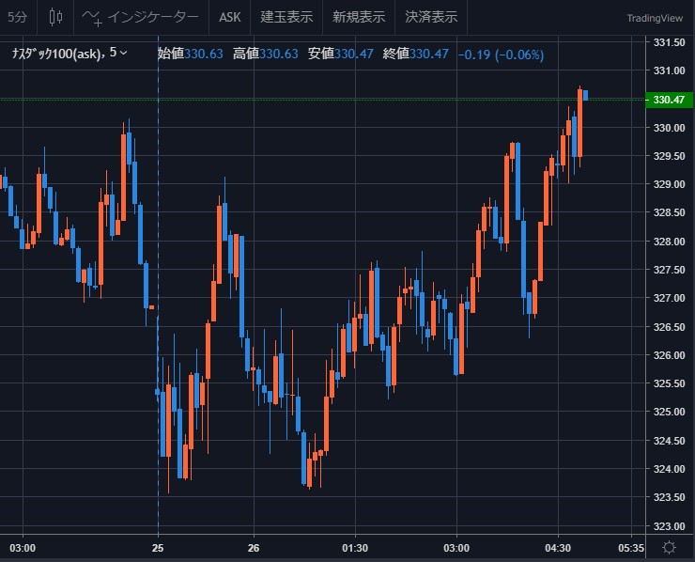Select the 323.00 price axis label

pos(669,526)
